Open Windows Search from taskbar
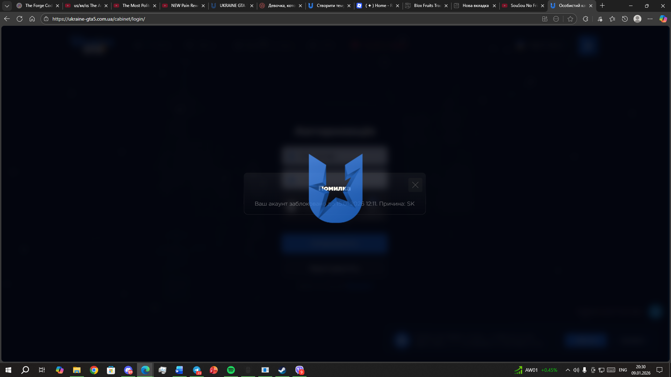Viewport: 671px width, 377px height. 25,370
